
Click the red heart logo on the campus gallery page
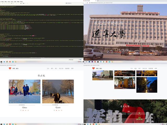(93, 68)
